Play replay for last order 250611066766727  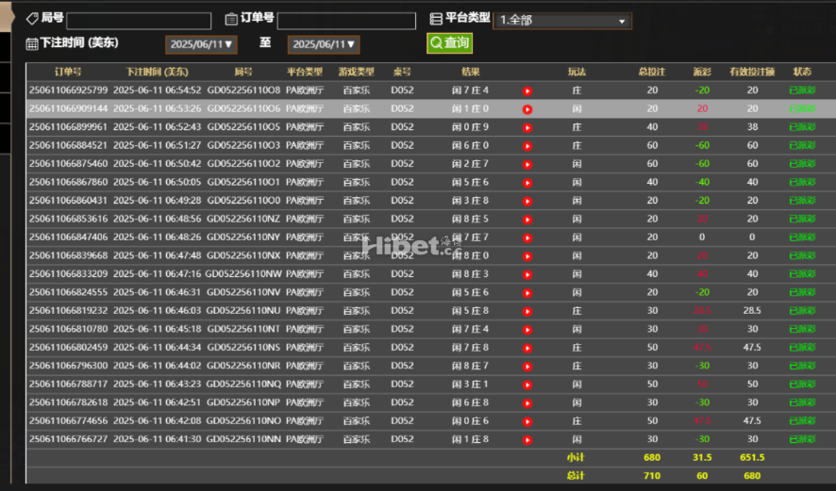(x=527, y=440)
